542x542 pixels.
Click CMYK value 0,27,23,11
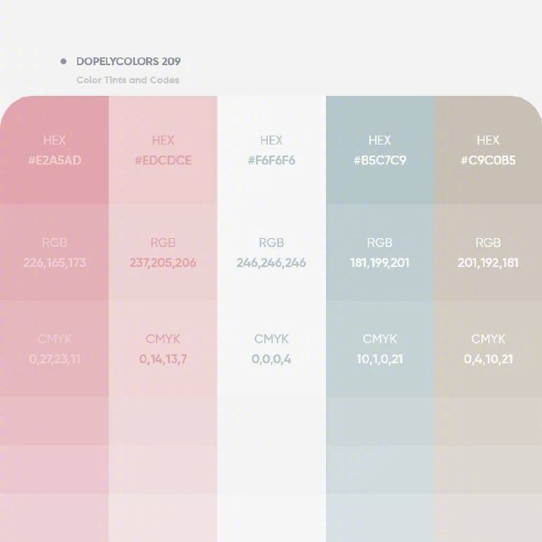click(x=55, y=360)
